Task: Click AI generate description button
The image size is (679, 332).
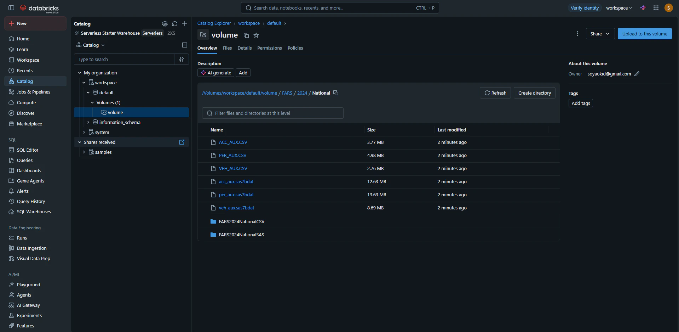Action: click(216, 73)
